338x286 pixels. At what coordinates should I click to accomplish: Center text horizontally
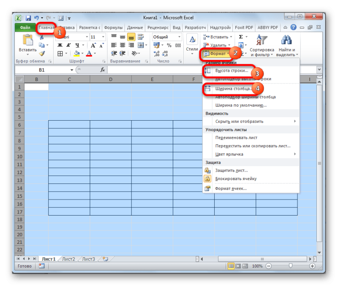123,45
